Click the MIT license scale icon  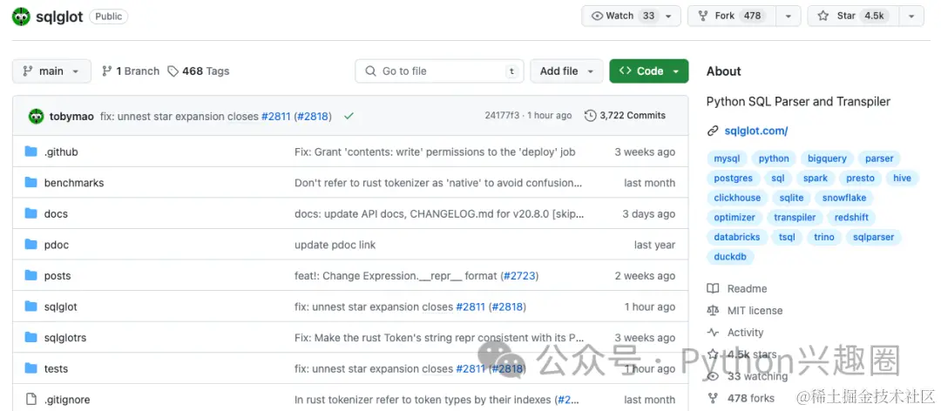click(x=713, y=310)
